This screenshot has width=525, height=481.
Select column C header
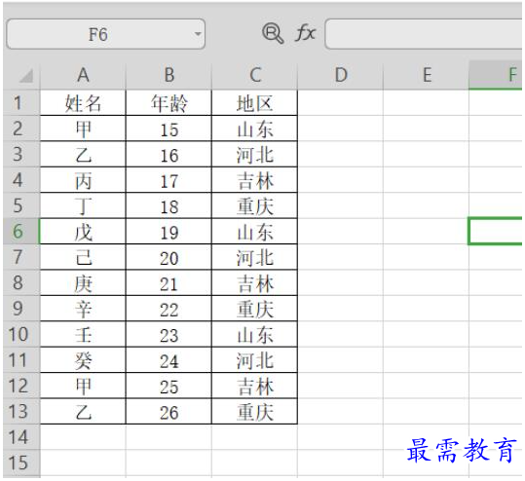click(255, 75)
